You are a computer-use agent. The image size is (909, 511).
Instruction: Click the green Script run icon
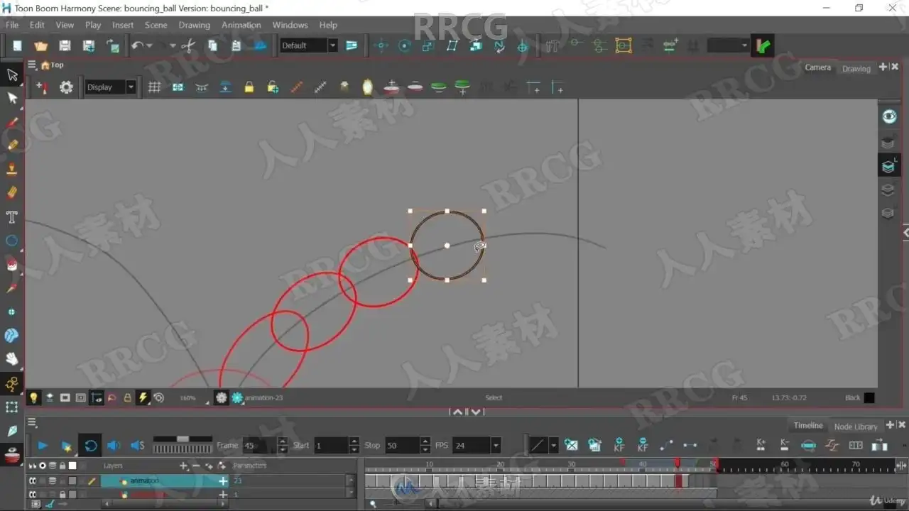[763, 45]
